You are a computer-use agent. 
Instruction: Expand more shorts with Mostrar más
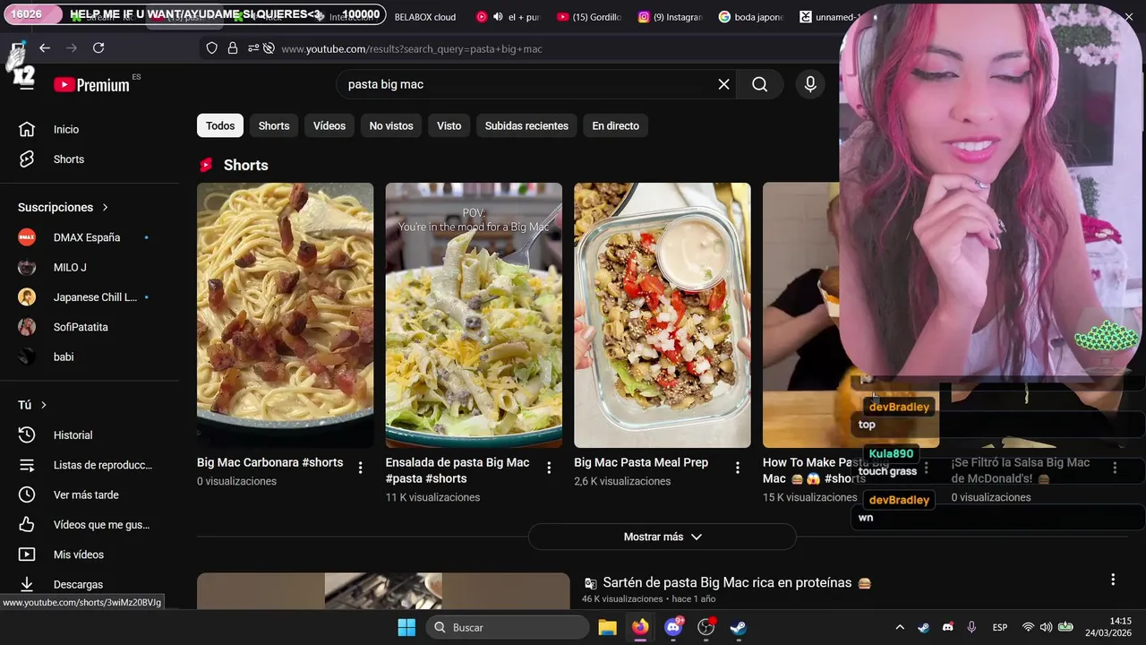(663, 537)
